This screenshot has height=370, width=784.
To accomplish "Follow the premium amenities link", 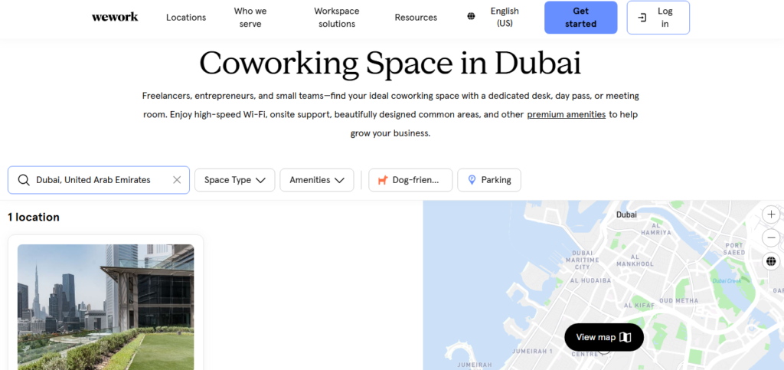I will pyautogui.click(x=567, y=114).
